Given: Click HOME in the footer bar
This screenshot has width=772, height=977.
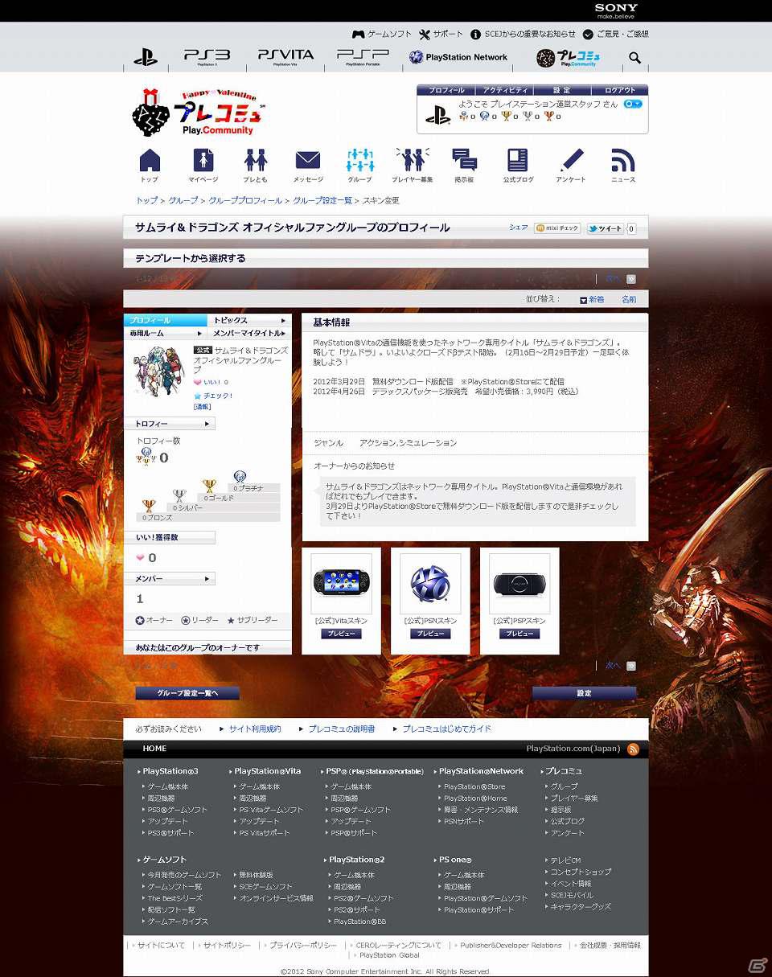Looking at the screenshot, I should [154, 749].
